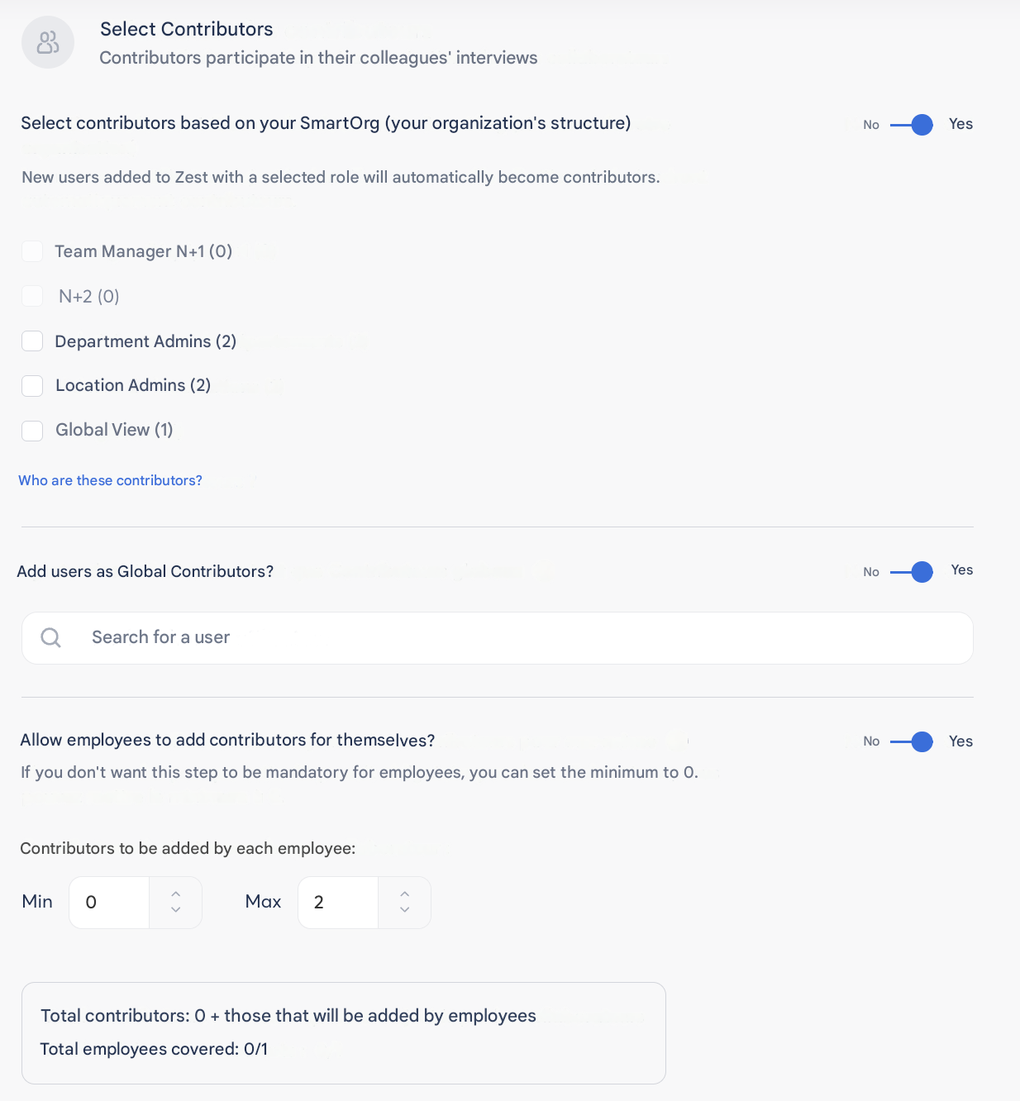
Task: Check the N+2 role checkbox
Action: pyautogui.click(x=32, y=296)
